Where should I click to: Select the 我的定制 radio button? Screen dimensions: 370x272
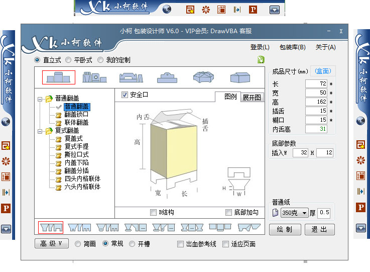pos(100,60)
